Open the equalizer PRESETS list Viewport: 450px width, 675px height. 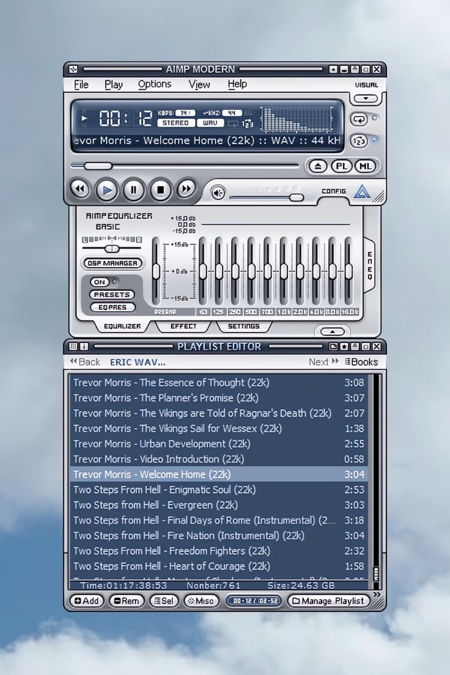coord(112,295)
